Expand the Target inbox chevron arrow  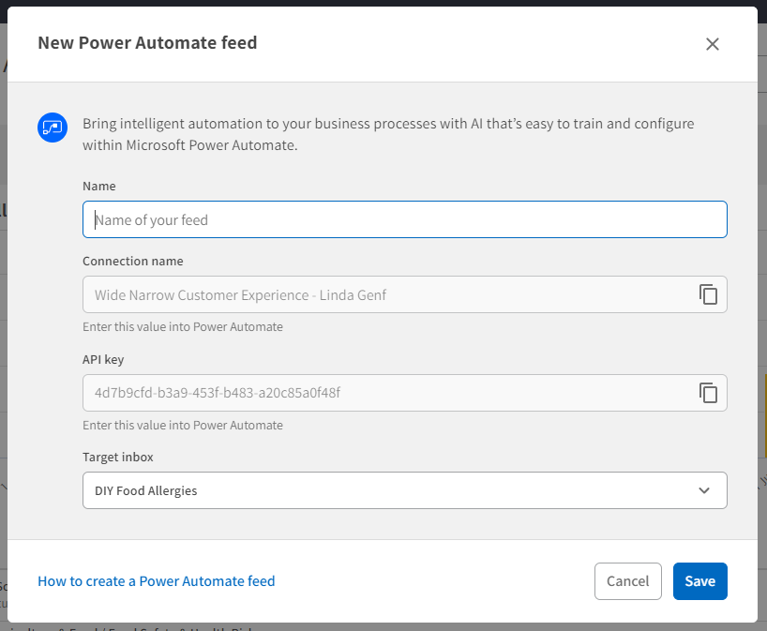[x=704, y=490]
